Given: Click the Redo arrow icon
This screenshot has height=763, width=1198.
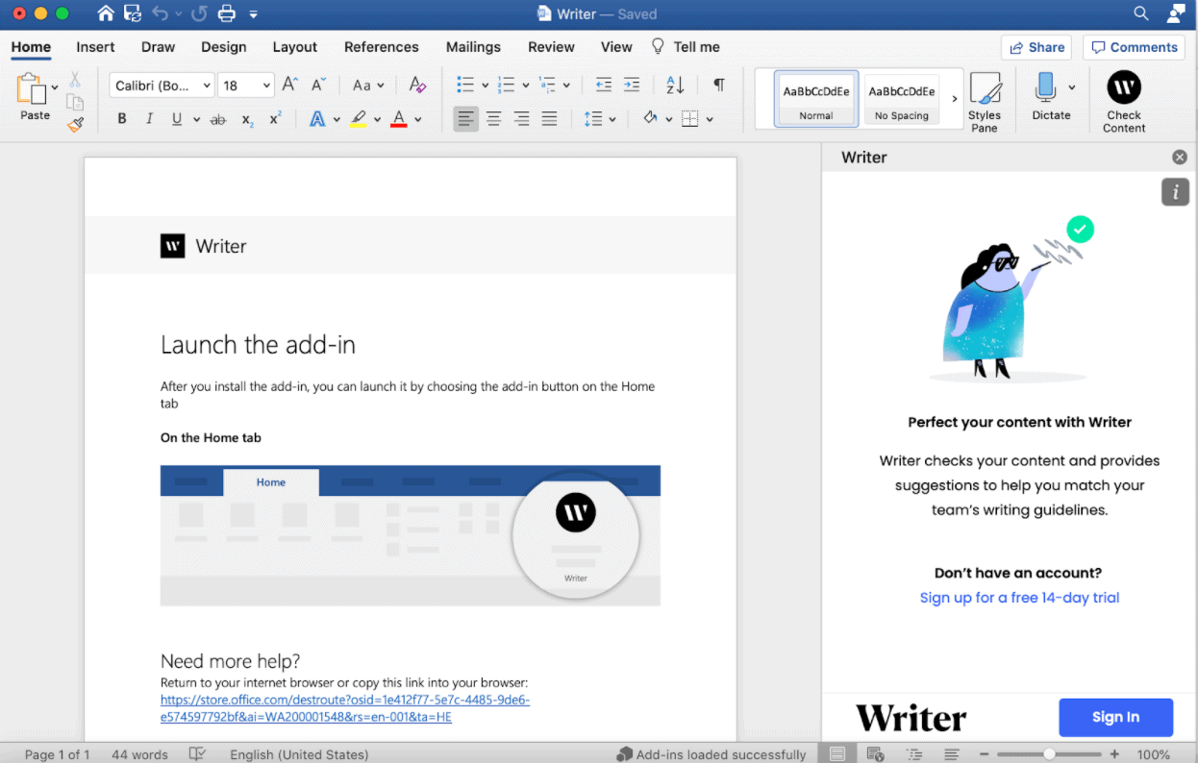Looking at the screenshot, I should (x=199, y=13).
